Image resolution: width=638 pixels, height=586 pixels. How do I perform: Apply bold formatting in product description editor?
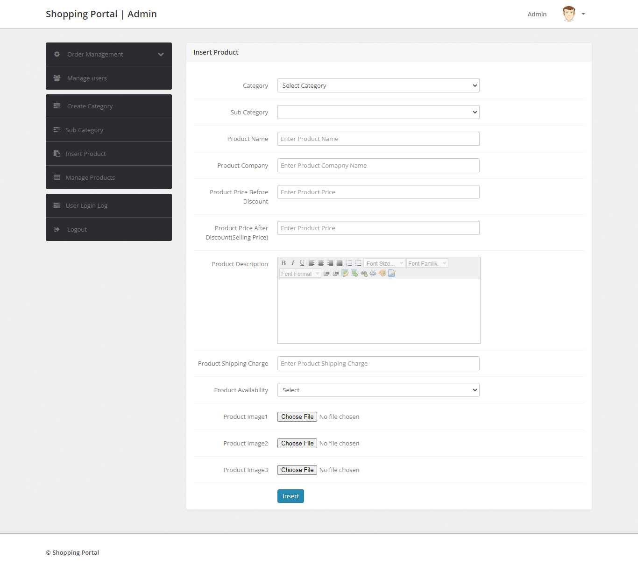(x=284, y=263)
